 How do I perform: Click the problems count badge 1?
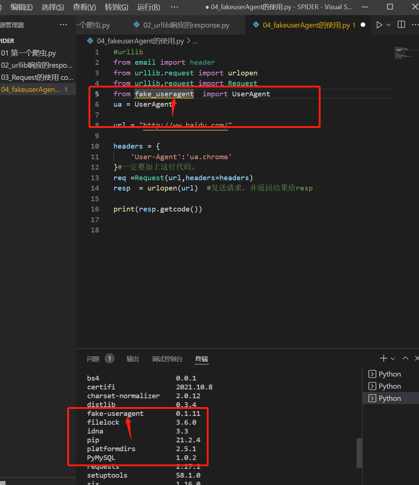click(x=109, y=359)
